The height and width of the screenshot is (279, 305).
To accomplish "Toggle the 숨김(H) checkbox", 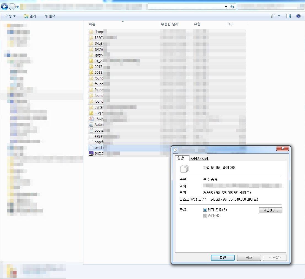I will pos(205,216).
